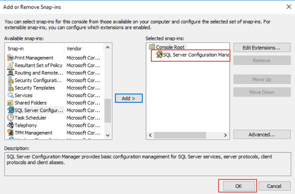Click the Remove button
This screenshot has width=295, height=194.
pos(262,60)
